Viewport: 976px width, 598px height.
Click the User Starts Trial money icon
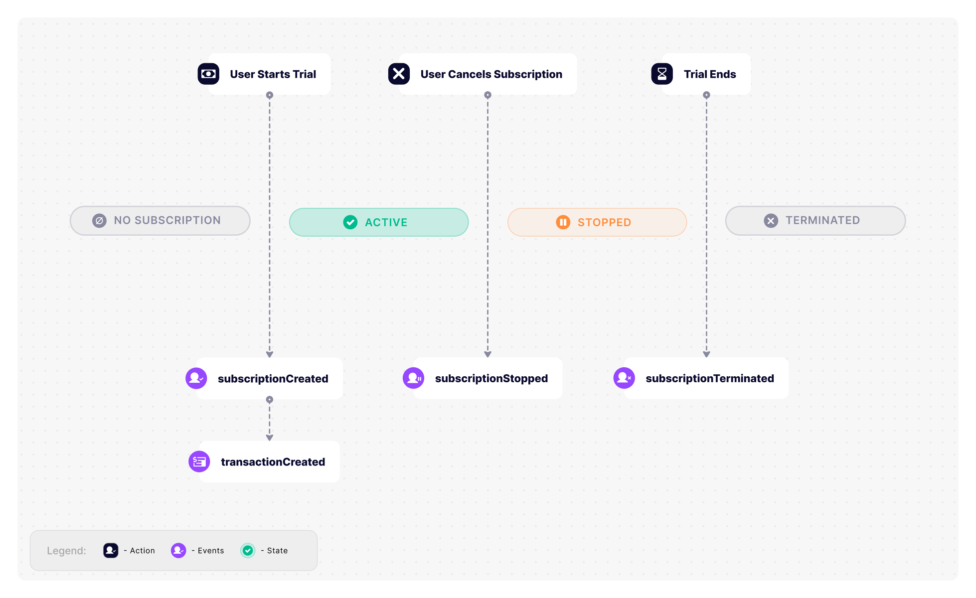tap(208, 74)
